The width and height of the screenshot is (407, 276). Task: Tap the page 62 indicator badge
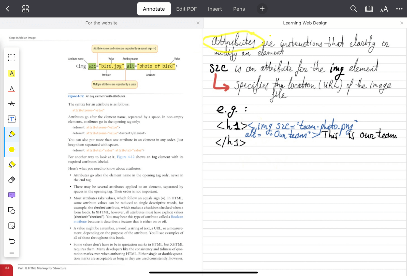coord(7,269)
